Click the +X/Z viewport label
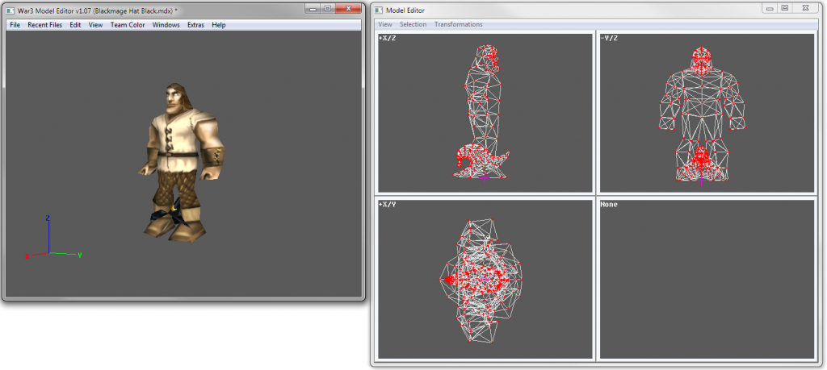The width and height of the screenshot is (827, 370). [x=387, y=39]
